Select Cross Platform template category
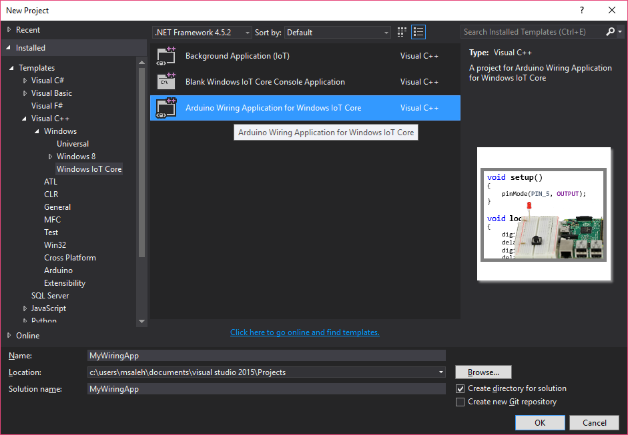The image size is (628, 435). (x=69, y=258)
